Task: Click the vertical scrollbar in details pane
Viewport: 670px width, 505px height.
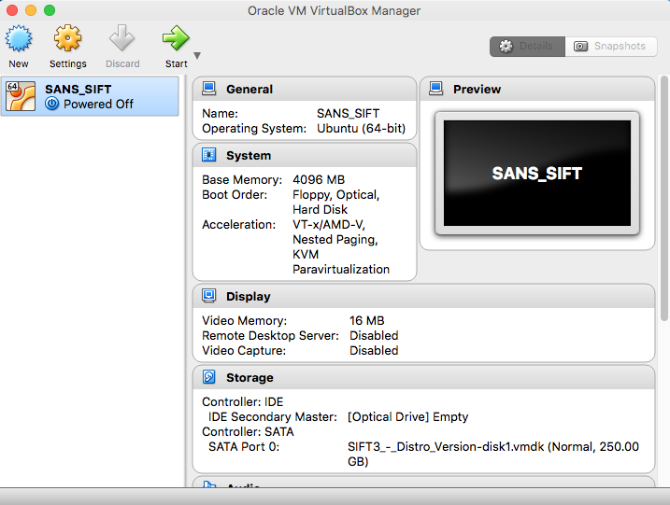Action: 664,196
